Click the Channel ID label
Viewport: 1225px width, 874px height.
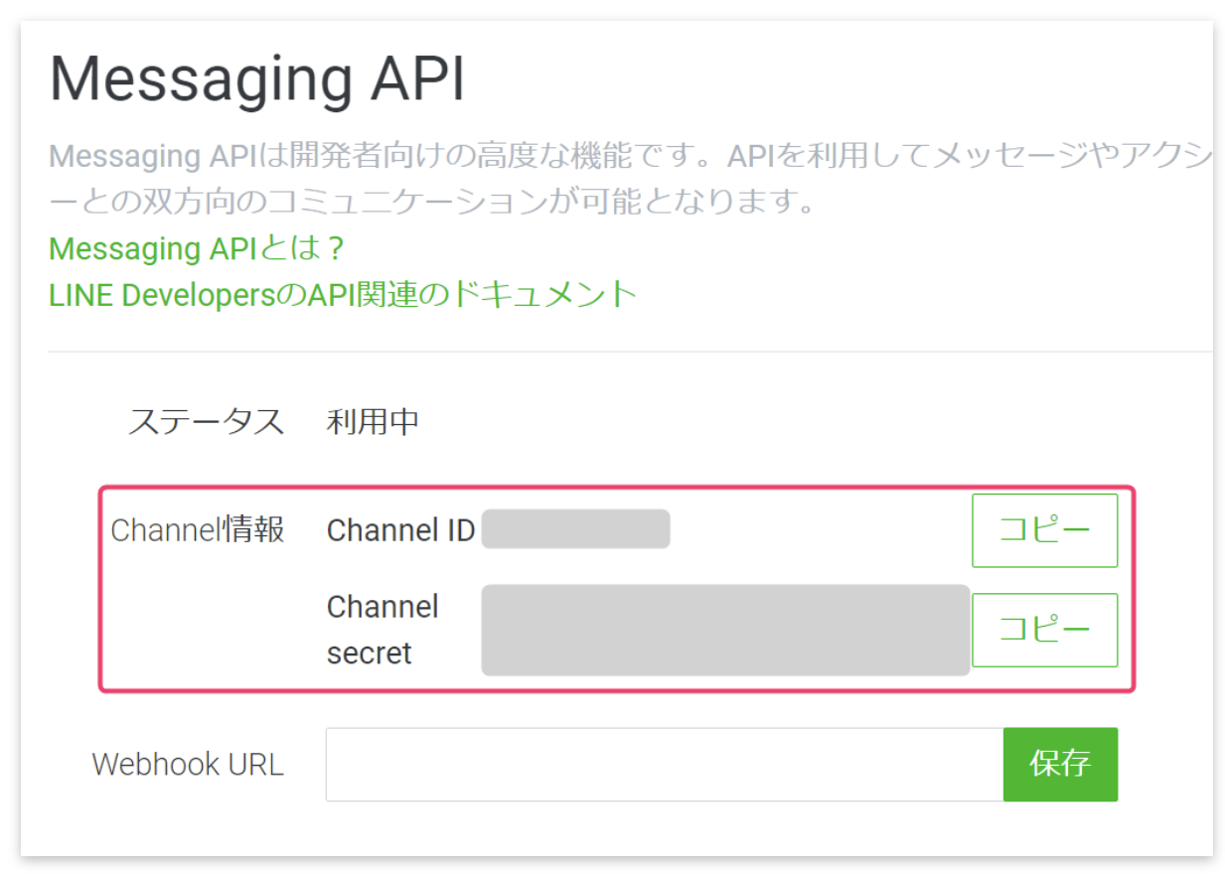click(399, 530)
